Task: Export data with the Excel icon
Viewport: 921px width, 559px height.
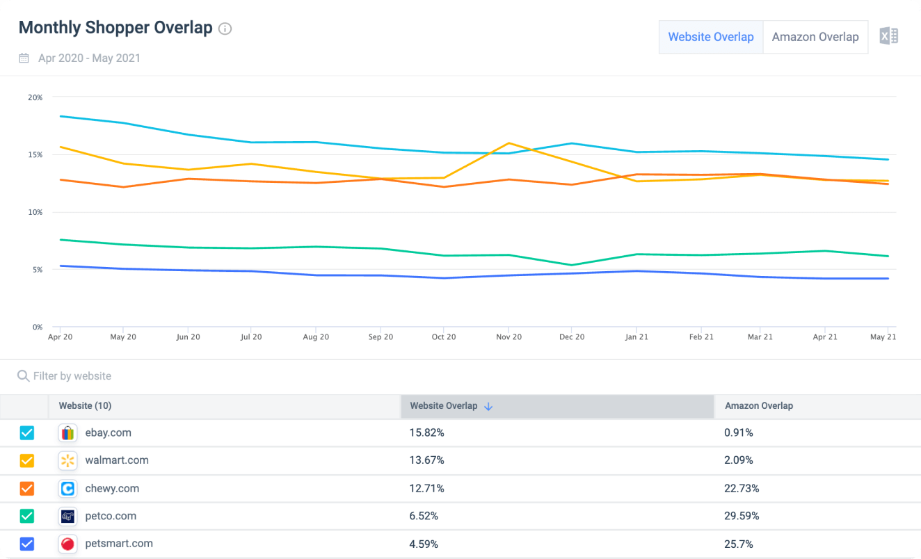Action: coord(888,36)
